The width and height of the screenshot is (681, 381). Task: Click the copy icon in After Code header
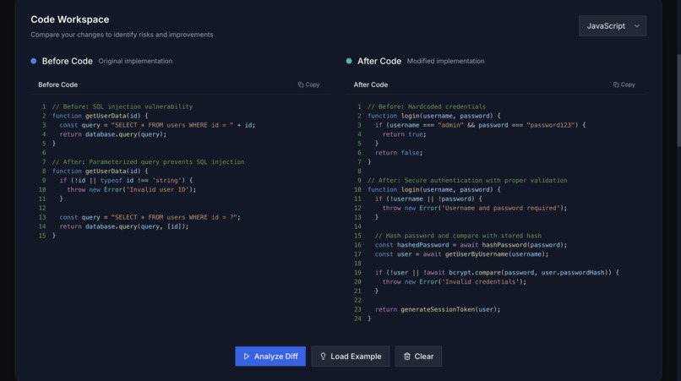point(616,84)
